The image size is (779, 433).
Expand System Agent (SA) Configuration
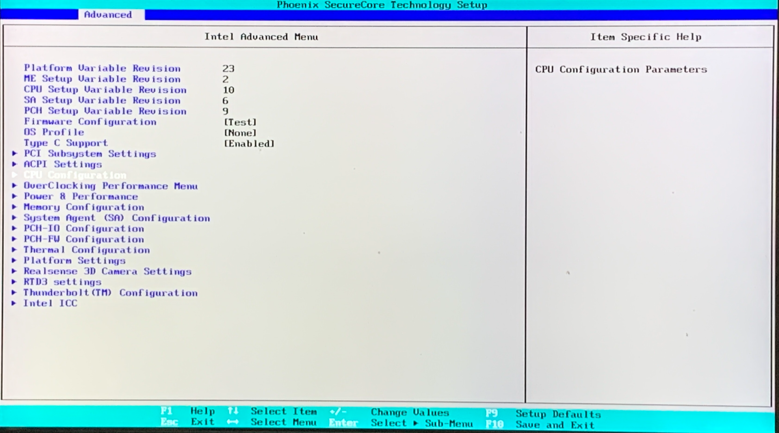[117, 218]
